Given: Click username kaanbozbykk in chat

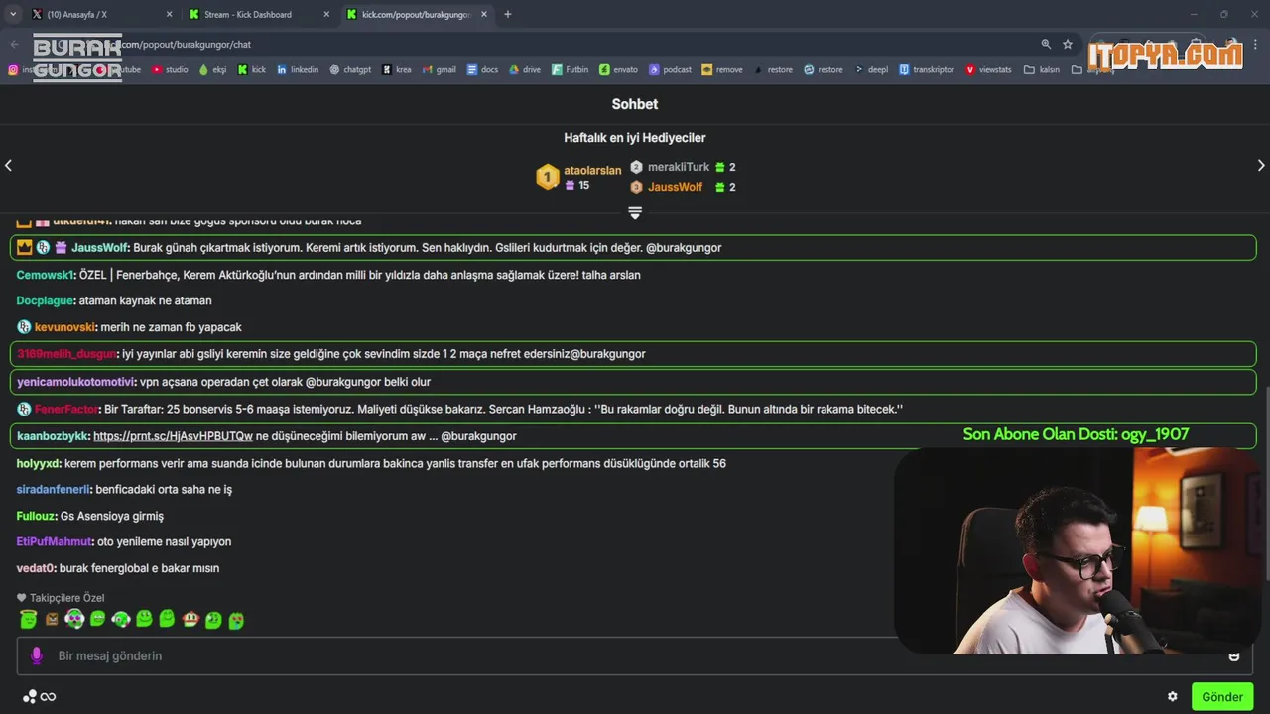Looking at the screenshot, I should (53, 436).
